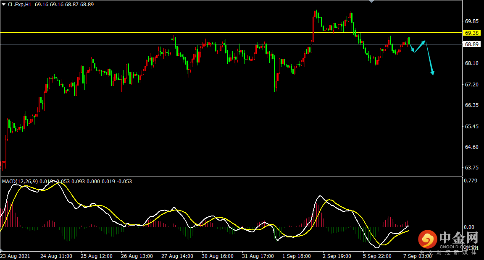Click the 23 Aug 2021 date label

(x=15, y=256)
